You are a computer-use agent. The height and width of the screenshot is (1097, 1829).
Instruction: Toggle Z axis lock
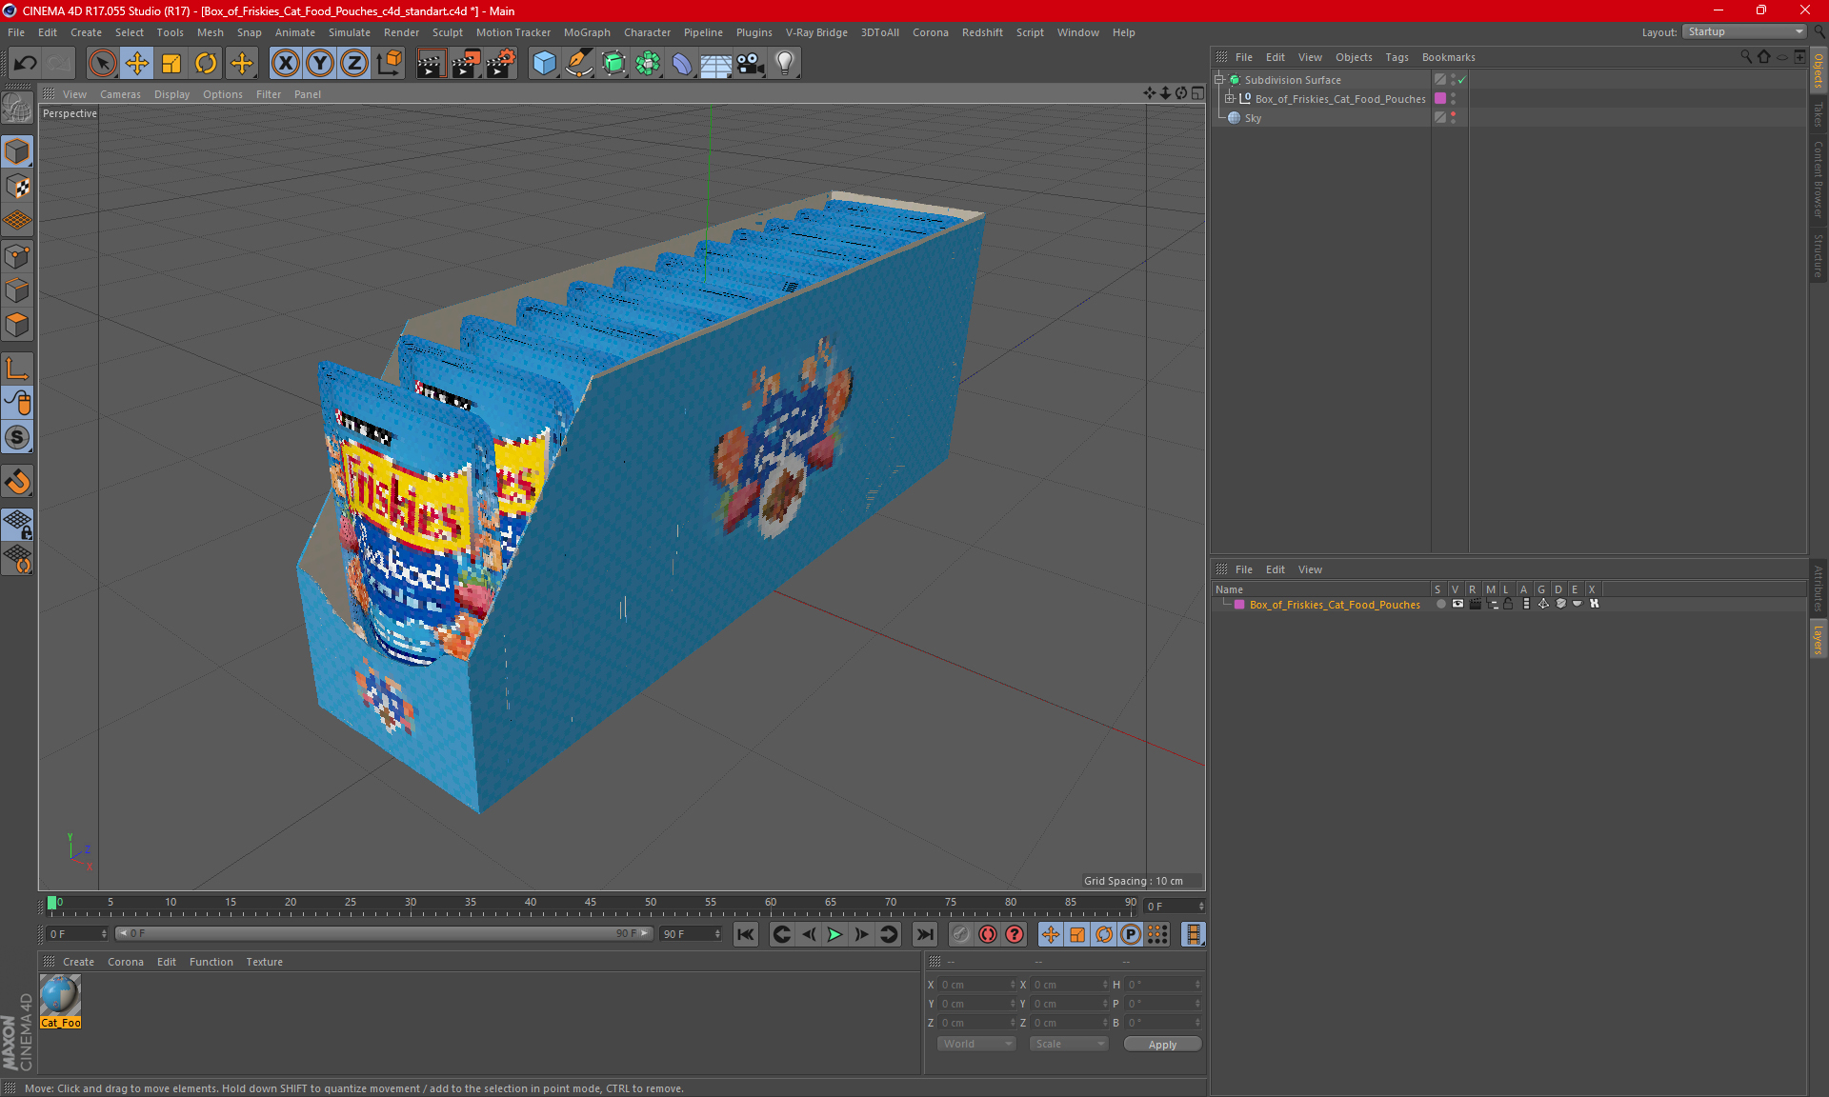pos(354,63)
